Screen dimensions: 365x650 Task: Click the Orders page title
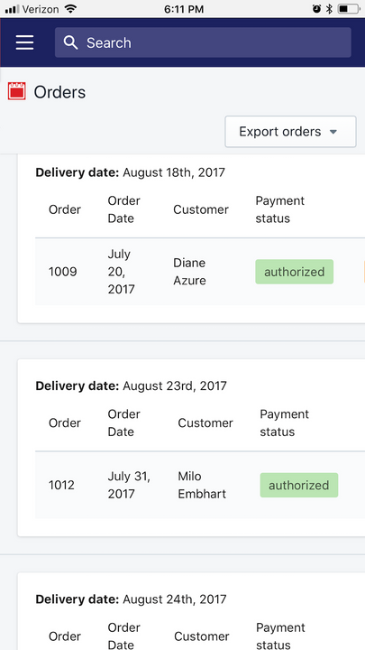pyautogui.click(x=59, y=92)
